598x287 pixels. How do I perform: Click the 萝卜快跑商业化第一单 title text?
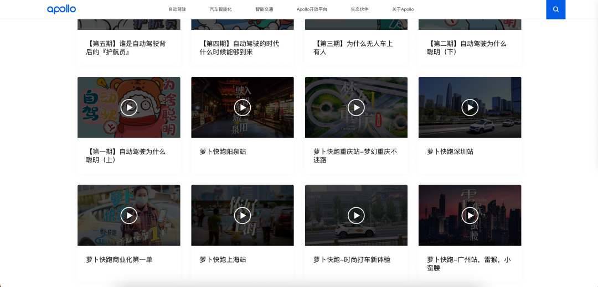(x=119, y=259)
